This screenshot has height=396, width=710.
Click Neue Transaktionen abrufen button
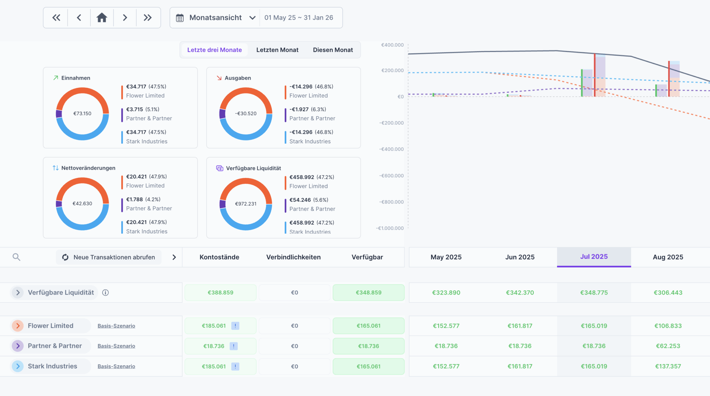tap(109, 257)
